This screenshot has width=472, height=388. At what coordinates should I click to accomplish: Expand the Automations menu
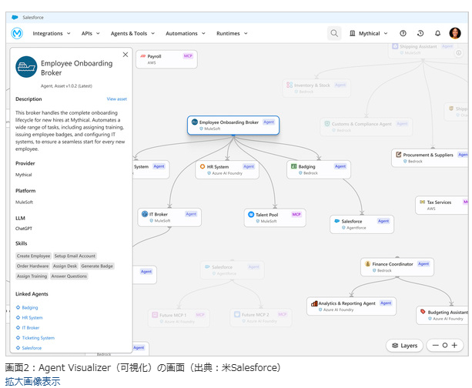(x=186, y=33)
